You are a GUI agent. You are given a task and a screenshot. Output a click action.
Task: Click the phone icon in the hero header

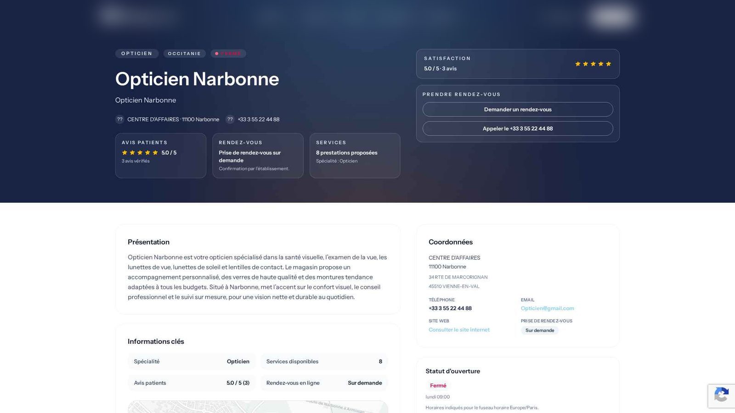point(230,119)
